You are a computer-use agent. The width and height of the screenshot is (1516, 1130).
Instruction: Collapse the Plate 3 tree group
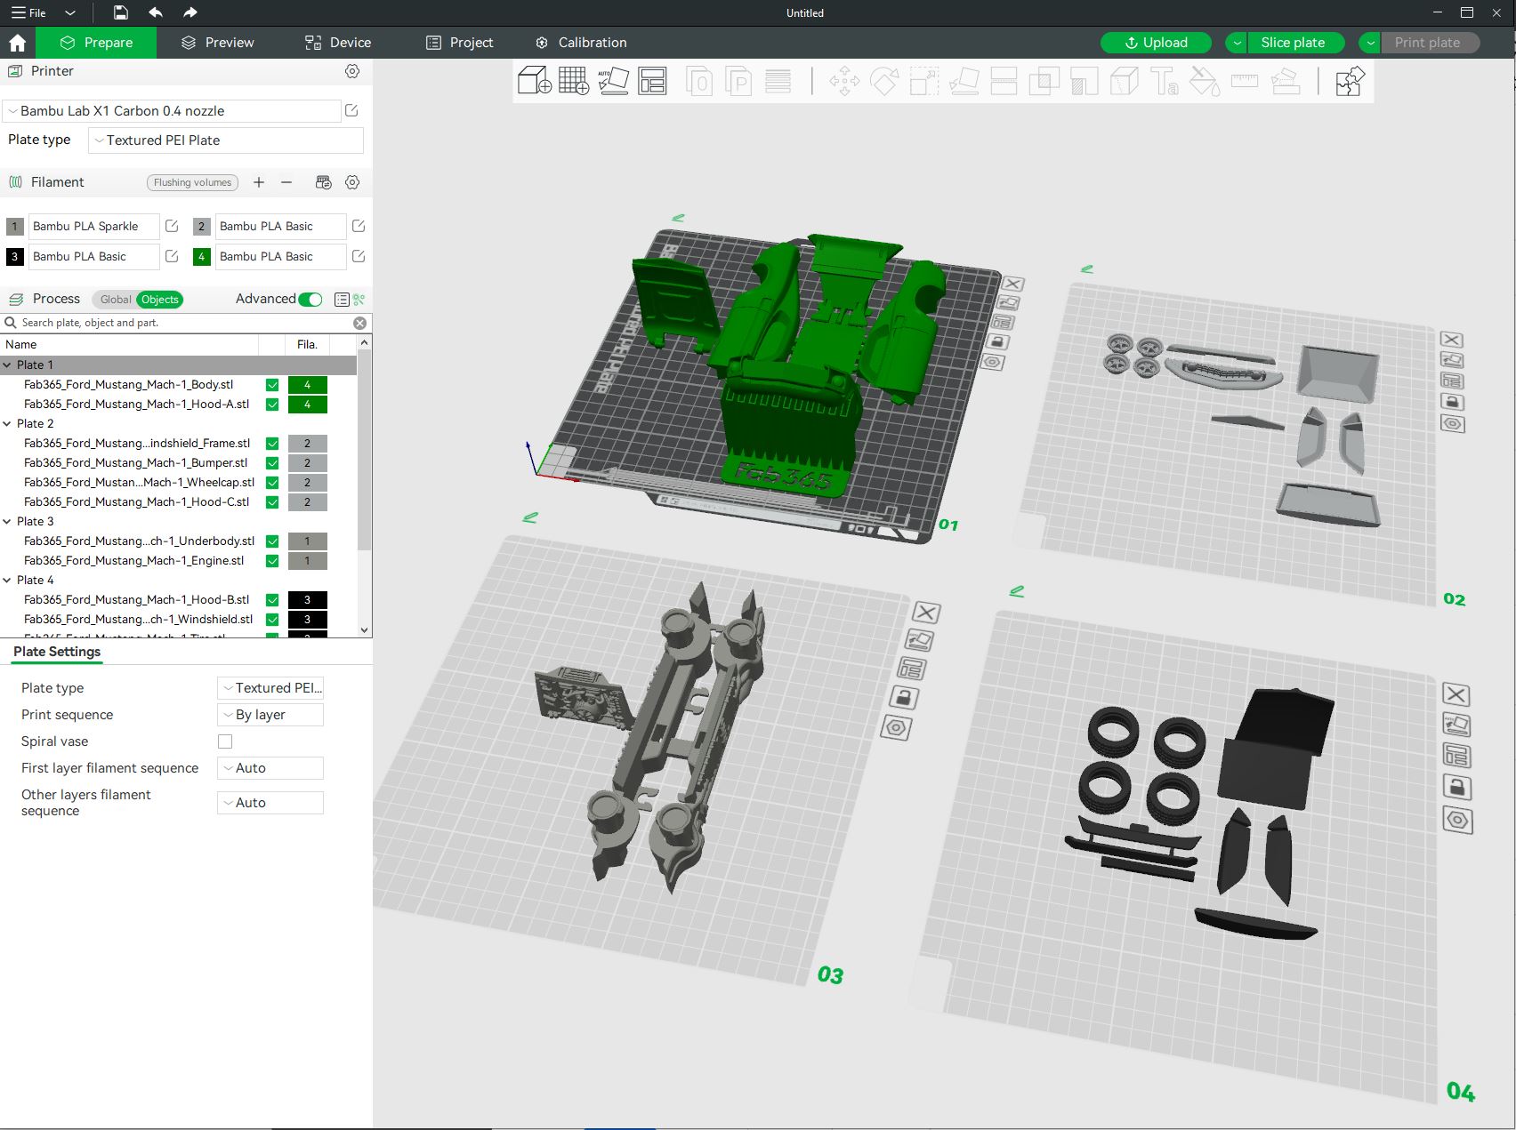pos(7,522)
